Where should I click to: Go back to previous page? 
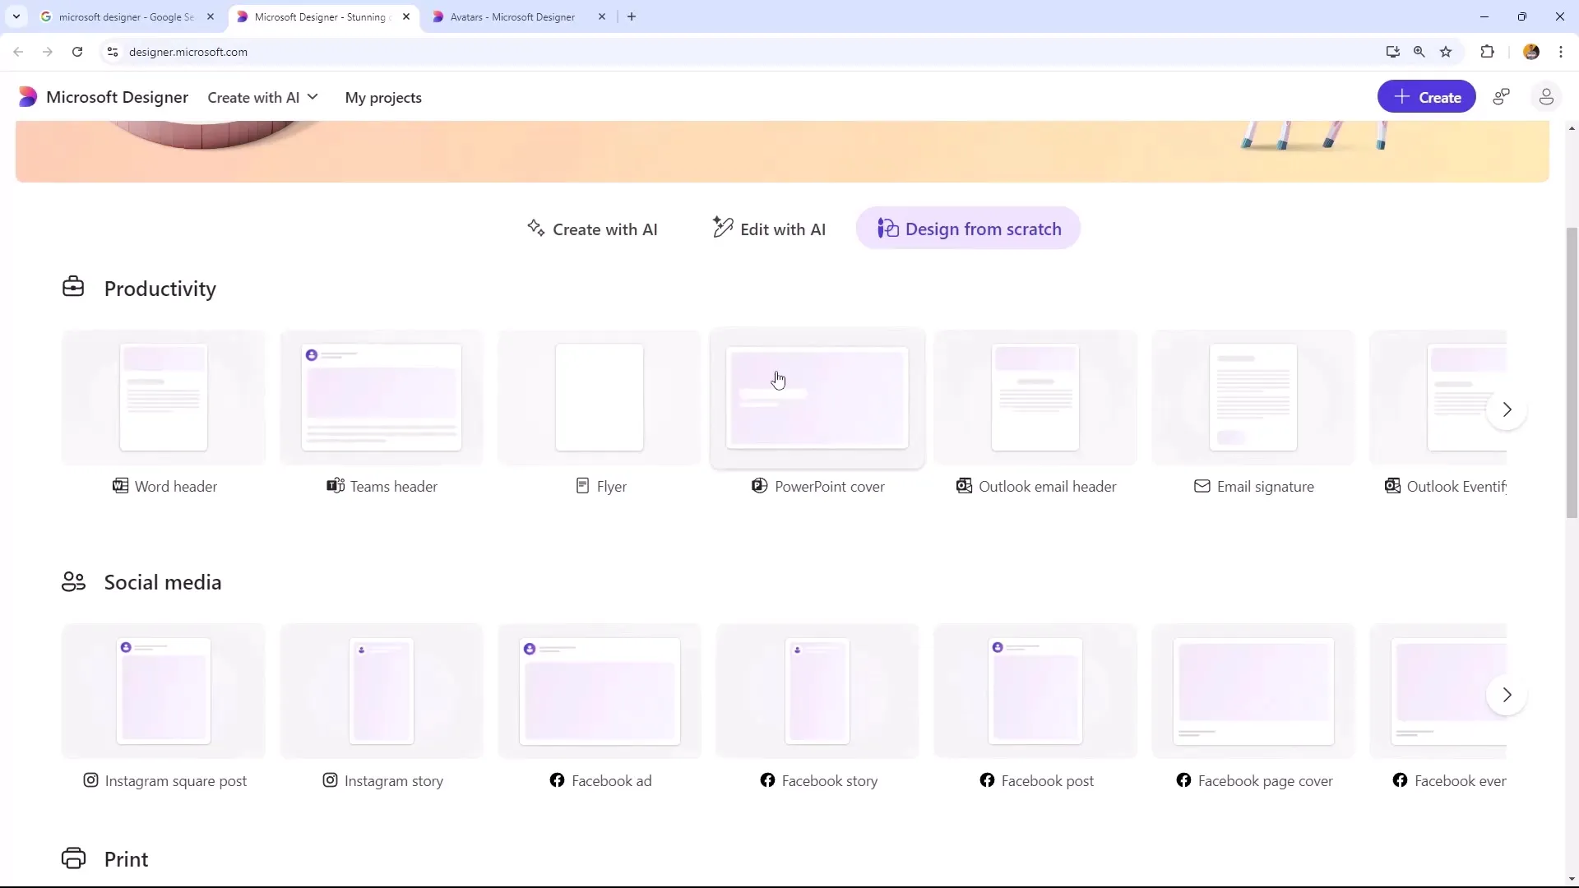tap(18, 52)
